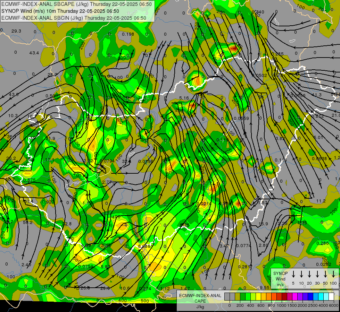Click the ECMWF-INDEX-ANAL CAPE legend label
The image size is (340, 312).
[200, 298]
